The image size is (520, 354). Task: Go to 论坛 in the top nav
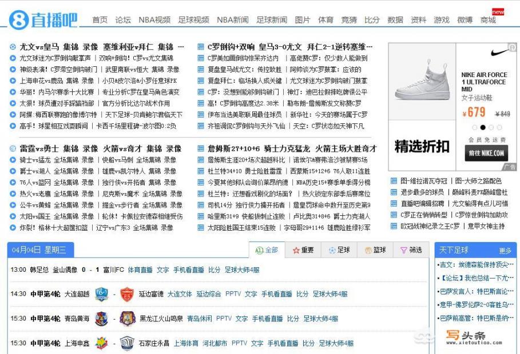[123, 20]
